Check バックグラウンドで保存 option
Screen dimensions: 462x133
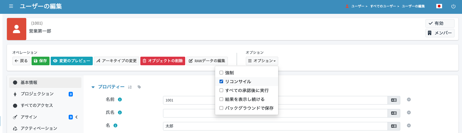pyautogui.click(x=221, y=108)
